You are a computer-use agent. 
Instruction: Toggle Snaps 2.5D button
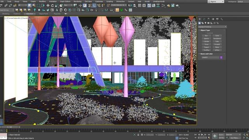(x=90, y=5)
